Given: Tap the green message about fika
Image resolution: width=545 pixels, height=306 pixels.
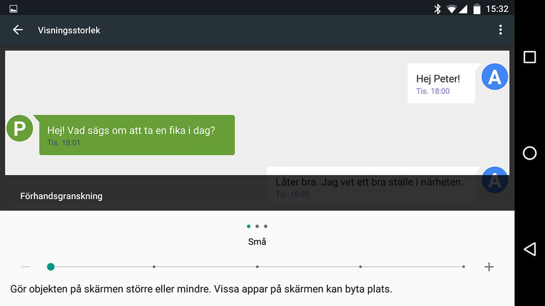Looking at the screenshot, I should (137, 135).
